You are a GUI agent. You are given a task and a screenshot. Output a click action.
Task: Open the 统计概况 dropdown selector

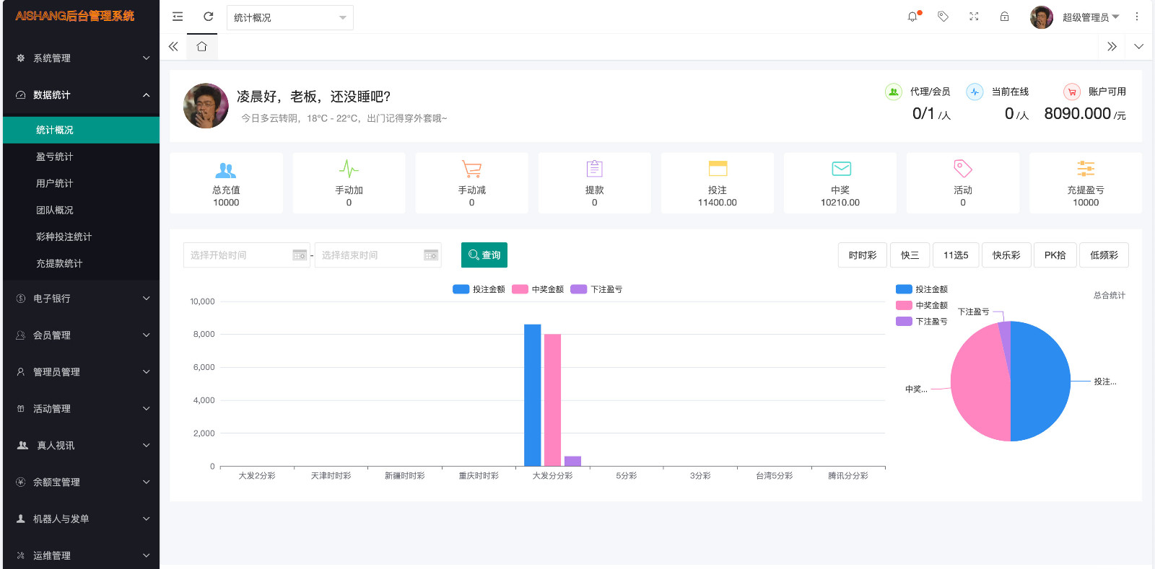(x=289, y=17)
